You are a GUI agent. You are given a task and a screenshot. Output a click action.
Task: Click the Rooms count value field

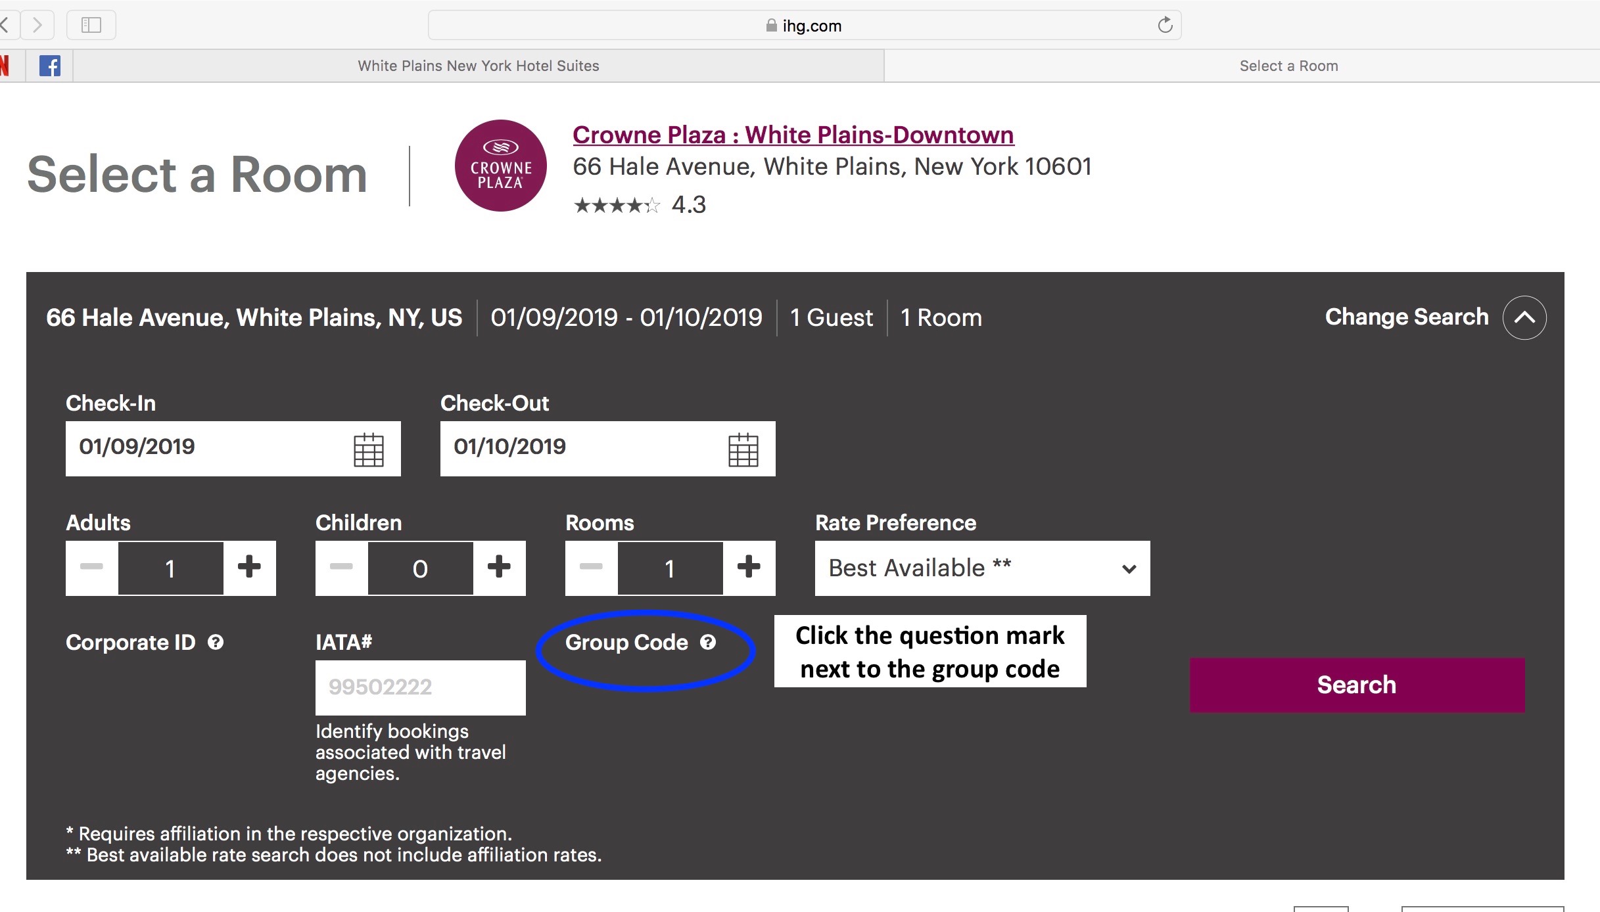pos(671,568)
